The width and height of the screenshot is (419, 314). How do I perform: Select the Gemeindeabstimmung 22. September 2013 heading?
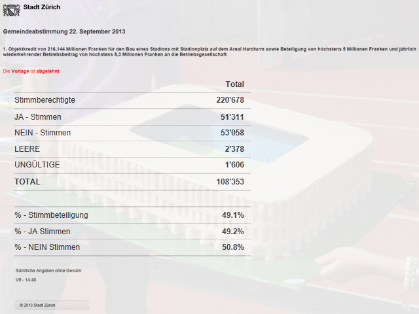(x=64, y=31)
